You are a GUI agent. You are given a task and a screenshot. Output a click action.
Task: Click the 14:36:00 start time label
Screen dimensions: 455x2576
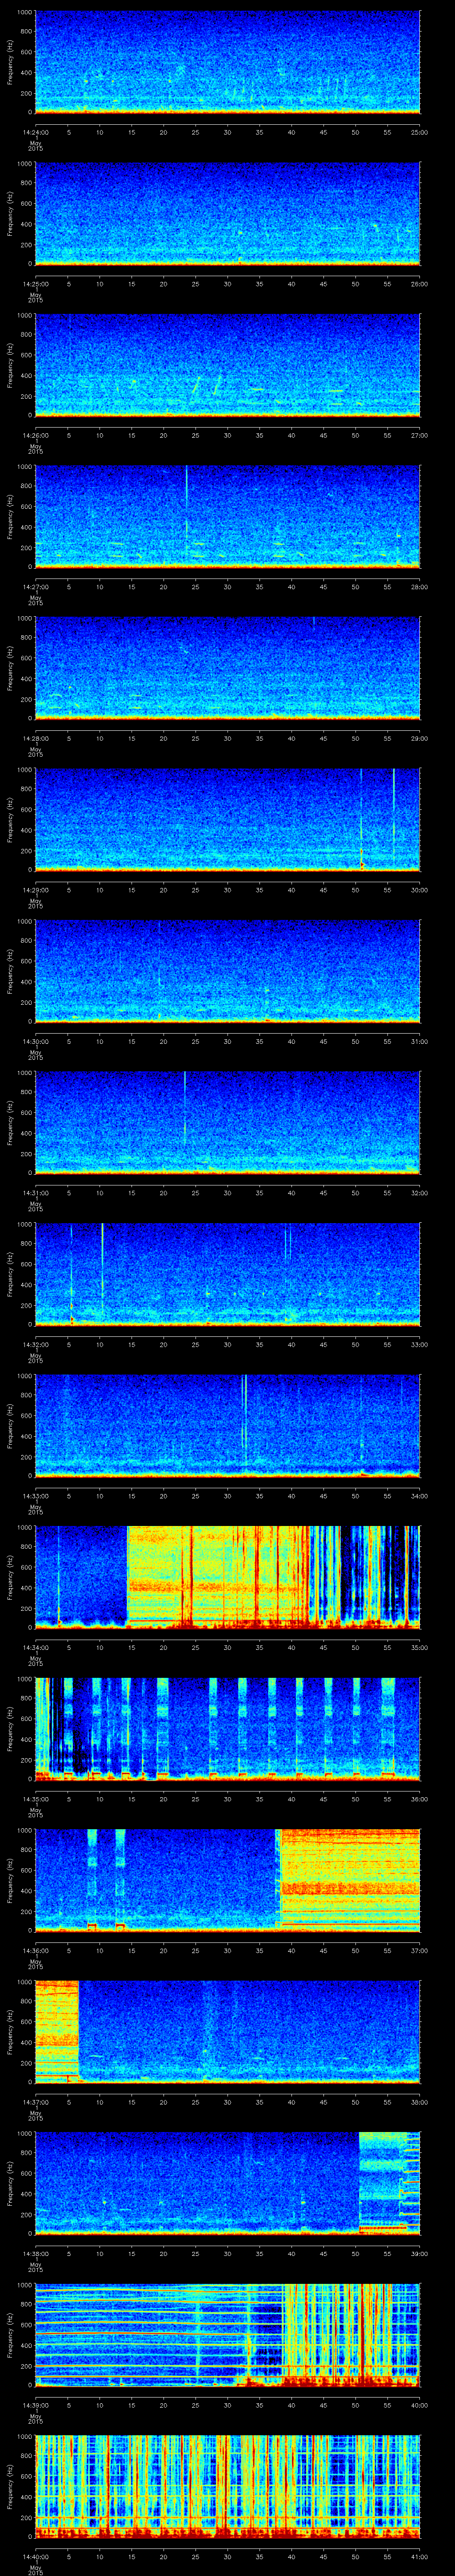point(35,1950)
